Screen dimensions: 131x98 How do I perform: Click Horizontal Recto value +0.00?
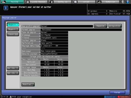pyautogui.click(x=47, y=65)
